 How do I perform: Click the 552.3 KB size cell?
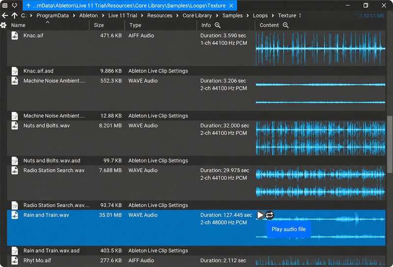click(x=111, y=80)
